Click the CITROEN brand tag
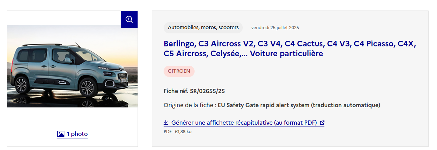 point(179,71)
